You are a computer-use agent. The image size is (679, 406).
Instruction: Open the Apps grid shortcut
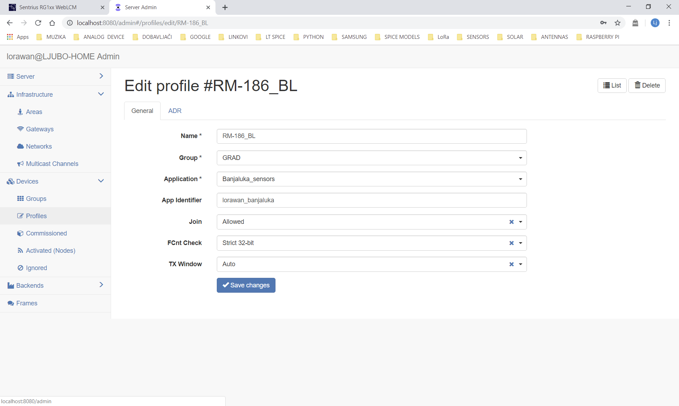tap(18, 37)
